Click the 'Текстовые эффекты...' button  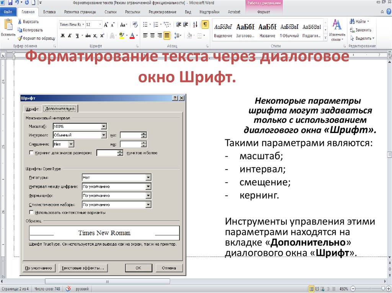(x=83, y=268)
